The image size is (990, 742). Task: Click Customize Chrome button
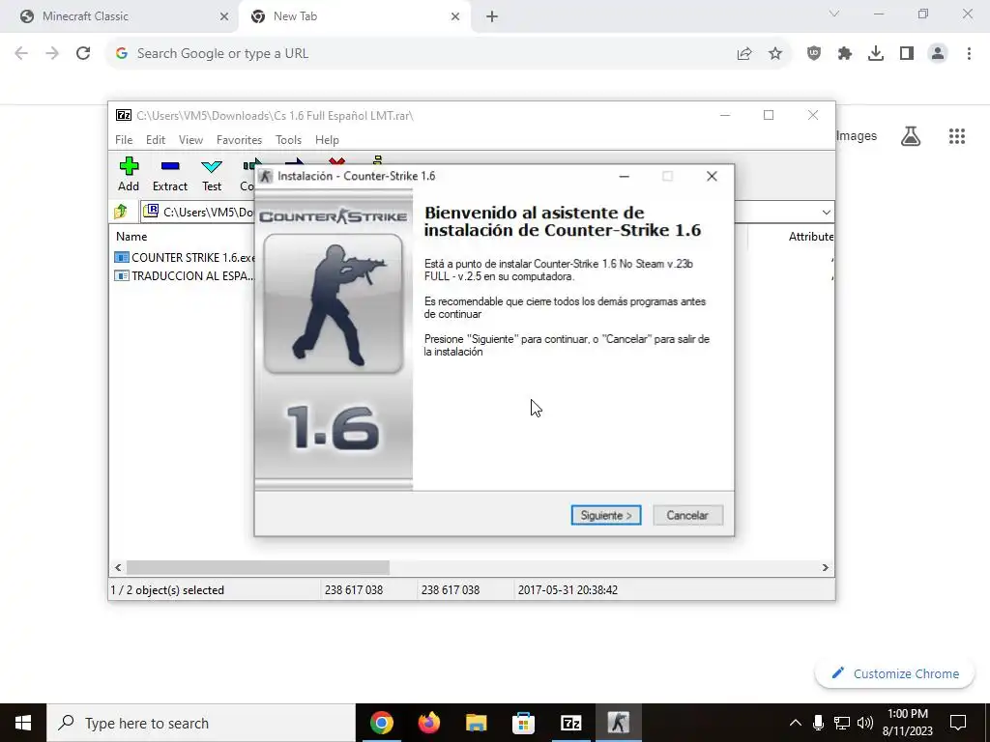[x=894, y=673]
